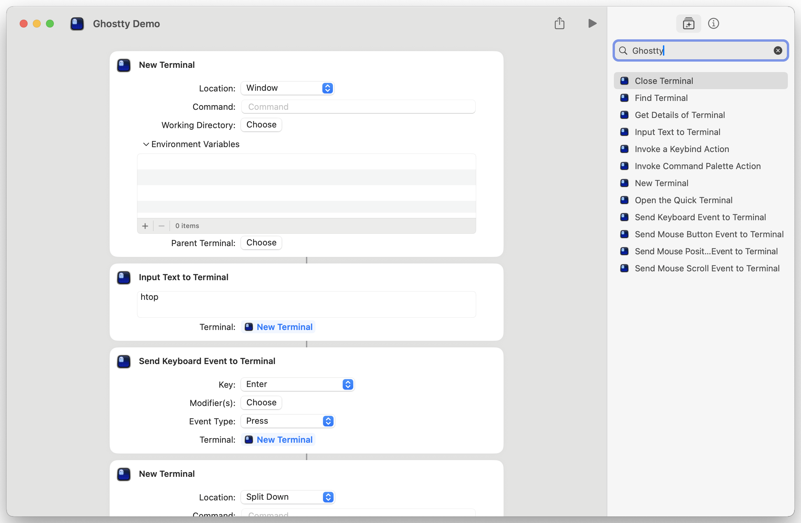Select Send Keyboard Event to Terminal in sidebar
This screenshot has width=801, height=523.
click(x=700, y=217)
